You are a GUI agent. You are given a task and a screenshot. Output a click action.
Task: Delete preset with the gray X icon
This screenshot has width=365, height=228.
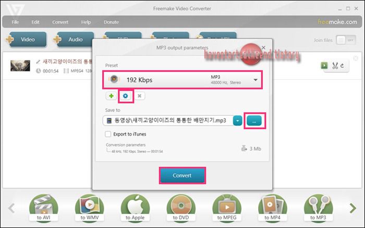coord(139,95)
